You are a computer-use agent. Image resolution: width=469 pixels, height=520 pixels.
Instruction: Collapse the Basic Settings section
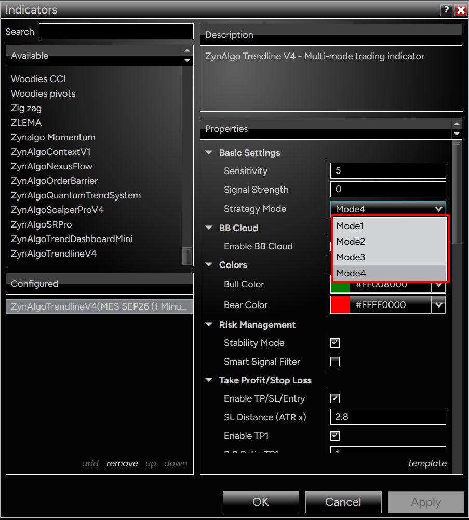click(209, 153)
